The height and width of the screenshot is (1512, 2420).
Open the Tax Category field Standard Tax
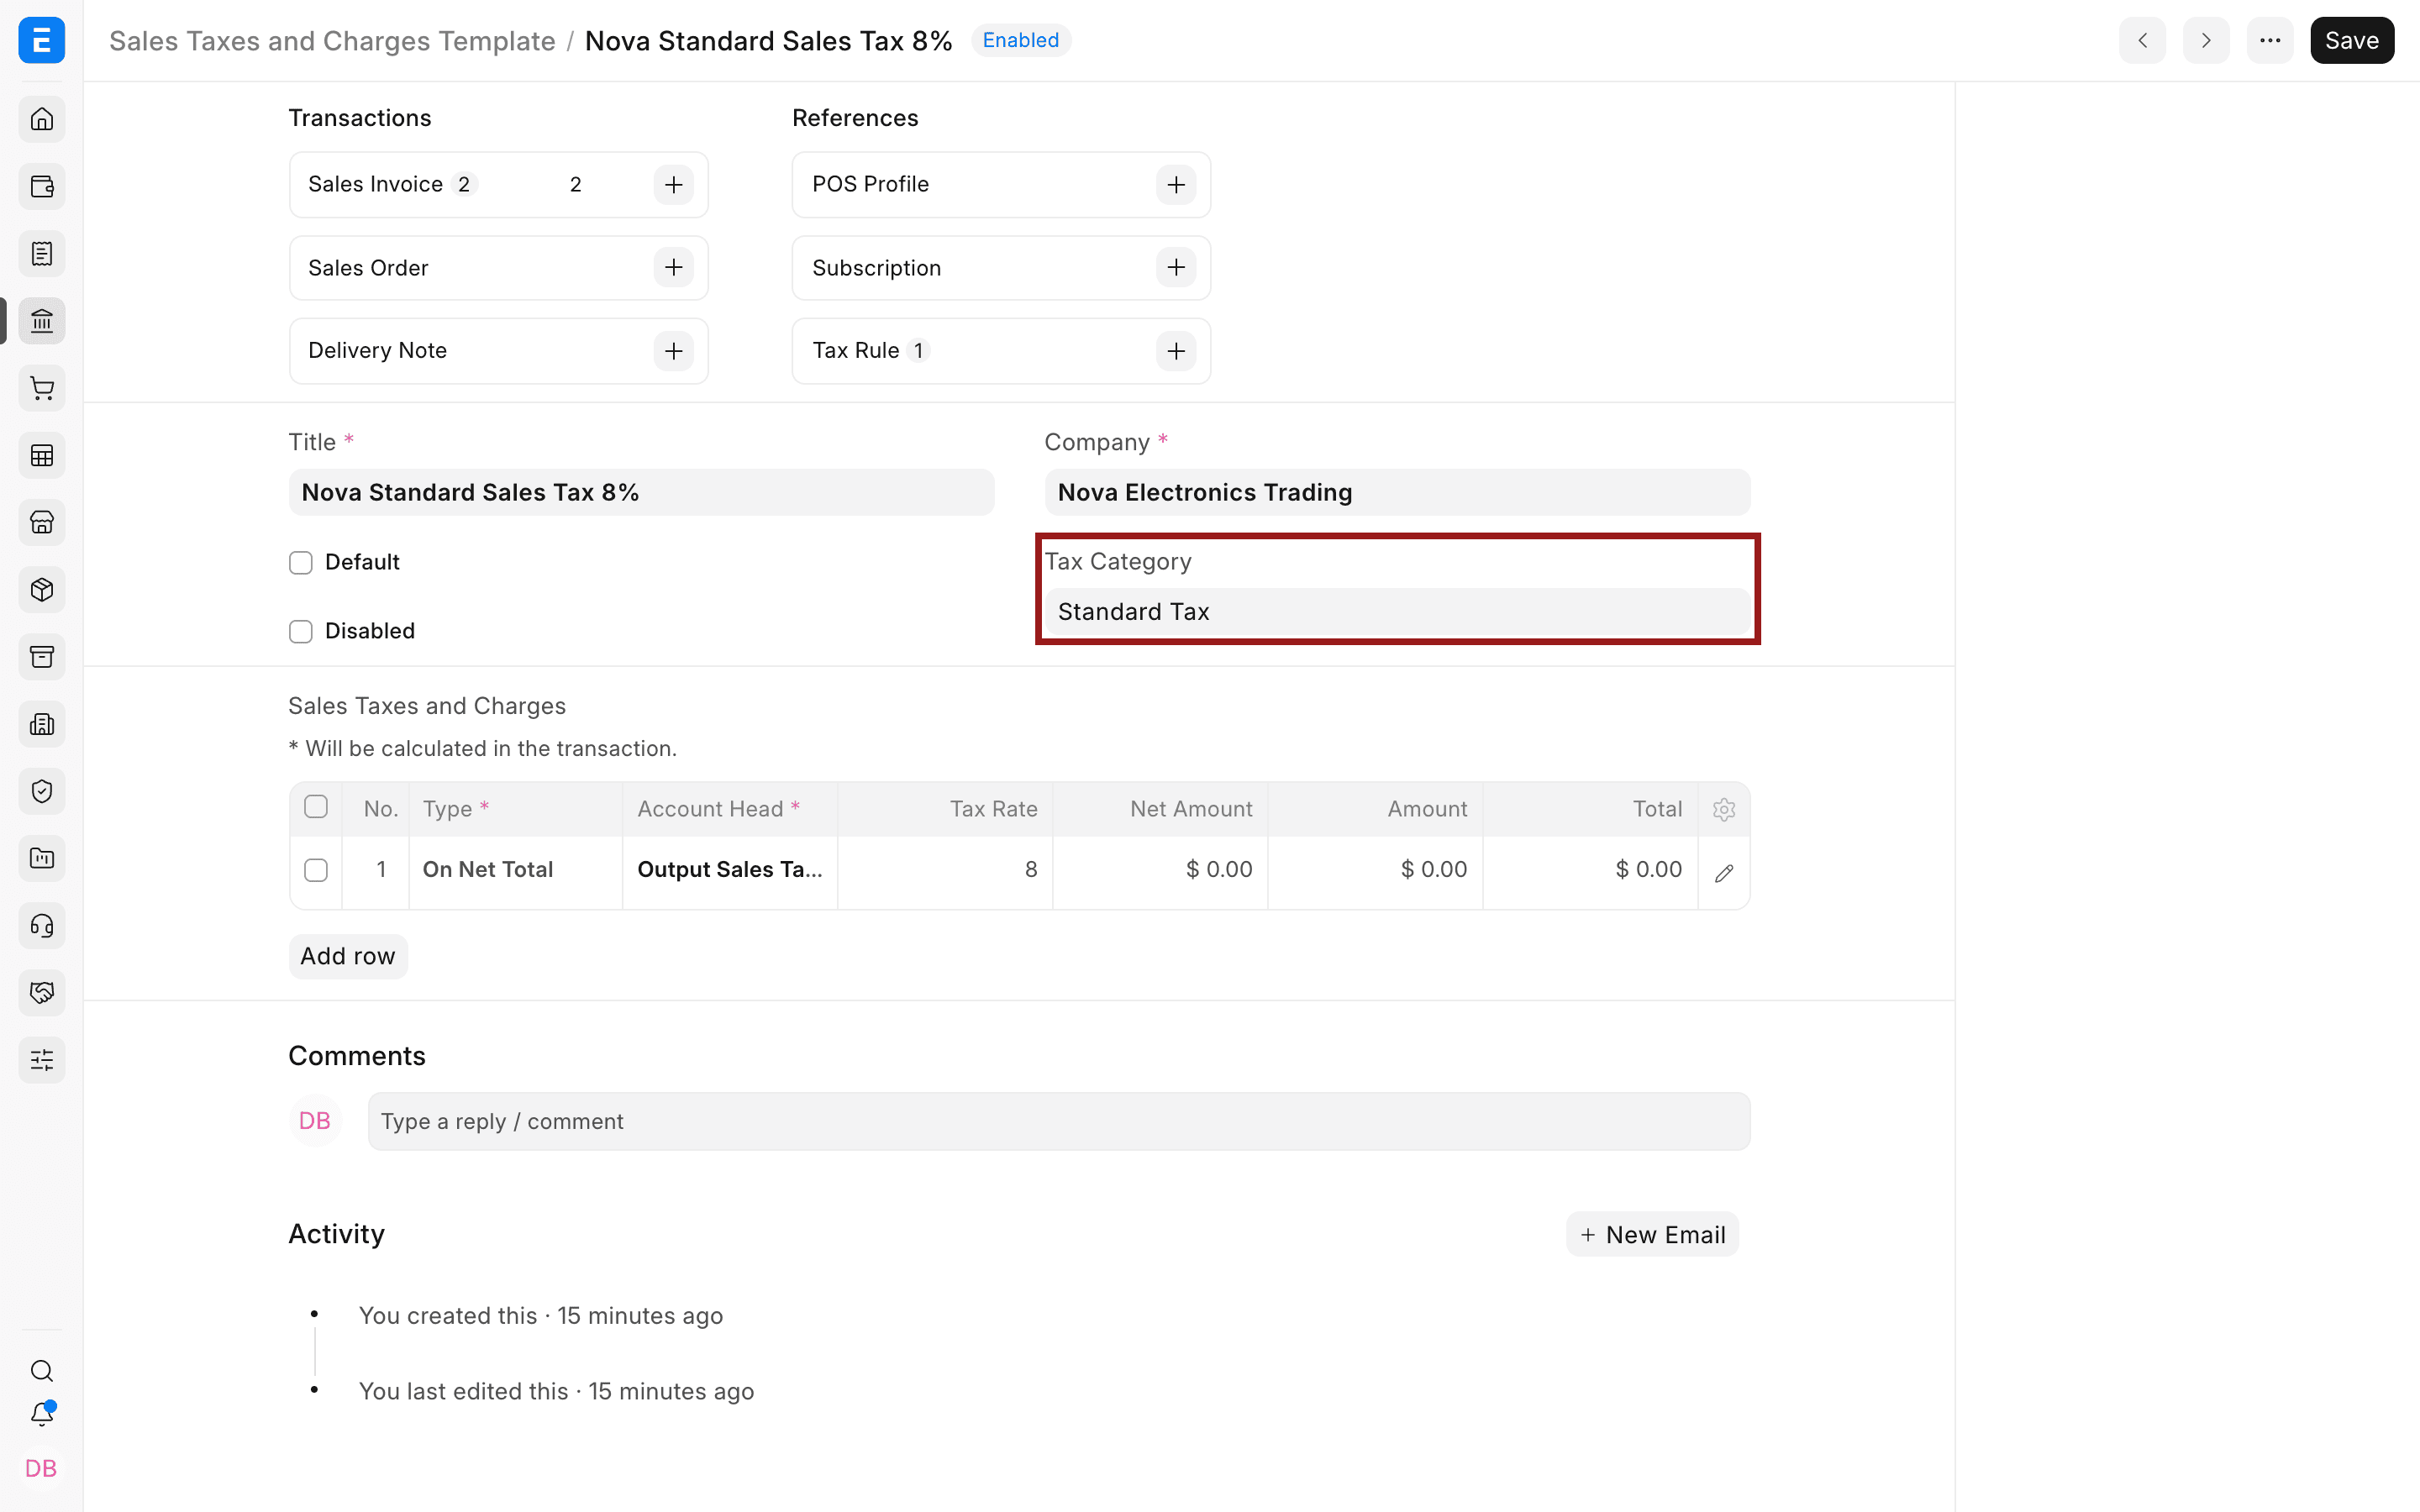coord(1397,612)
